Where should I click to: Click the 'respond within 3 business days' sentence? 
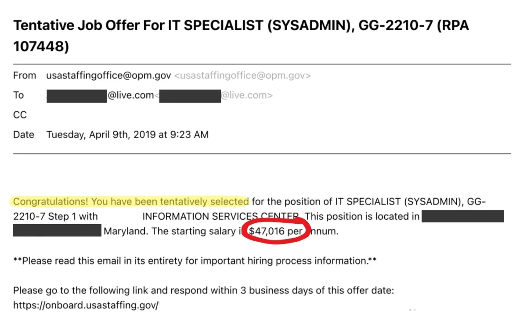[204, 290]
